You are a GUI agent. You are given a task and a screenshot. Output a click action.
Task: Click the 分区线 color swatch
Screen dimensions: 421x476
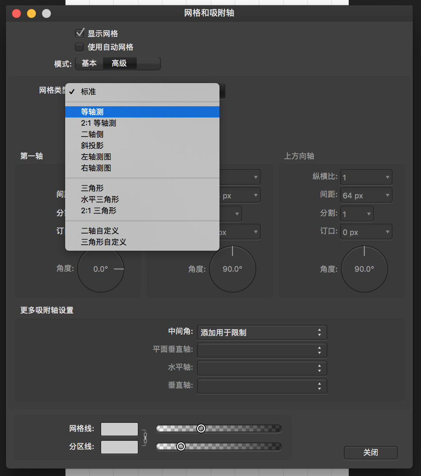tap(119, 447)
